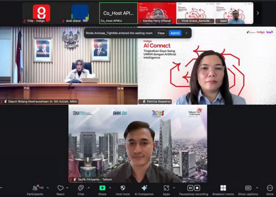The image size is (276, 197).
Task: Click Deputi Bidang Kewirausahaan video tile
Action: tap(69, 66)
